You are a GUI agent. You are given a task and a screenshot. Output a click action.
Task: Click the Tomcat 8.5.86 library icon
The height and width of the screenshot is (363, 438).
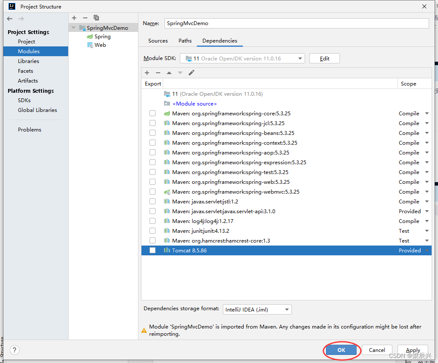[167, 250]
